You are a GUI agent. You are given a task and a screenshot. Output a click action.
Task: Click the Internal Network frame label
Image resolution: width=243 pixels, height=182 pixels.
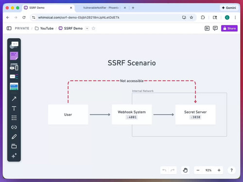(143, 91)
